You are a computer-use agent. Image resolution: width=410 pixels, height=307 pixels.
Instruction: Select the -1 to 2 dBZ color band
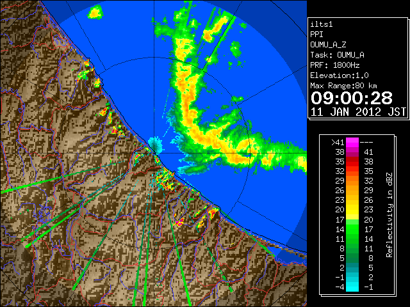click(x=352, y=277)
